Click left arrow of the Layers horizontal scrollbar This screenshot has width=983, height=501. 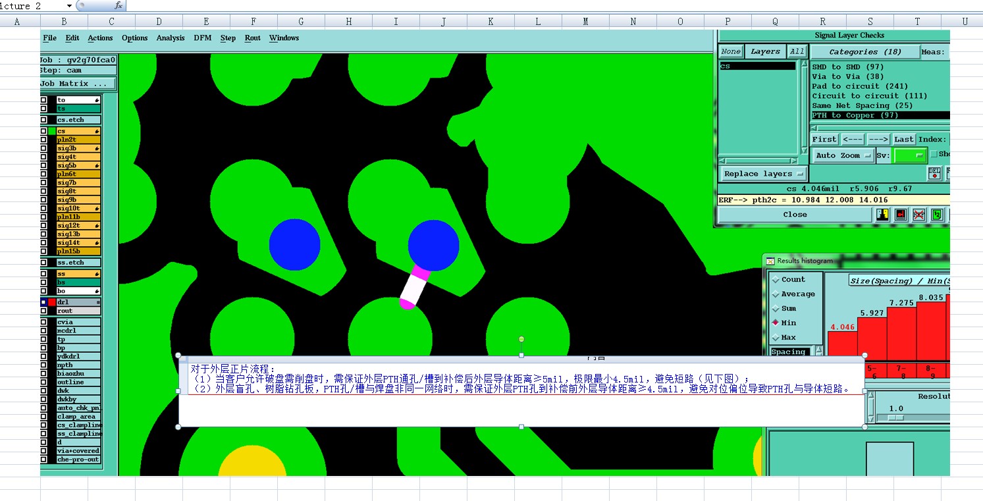coord(722,161)
